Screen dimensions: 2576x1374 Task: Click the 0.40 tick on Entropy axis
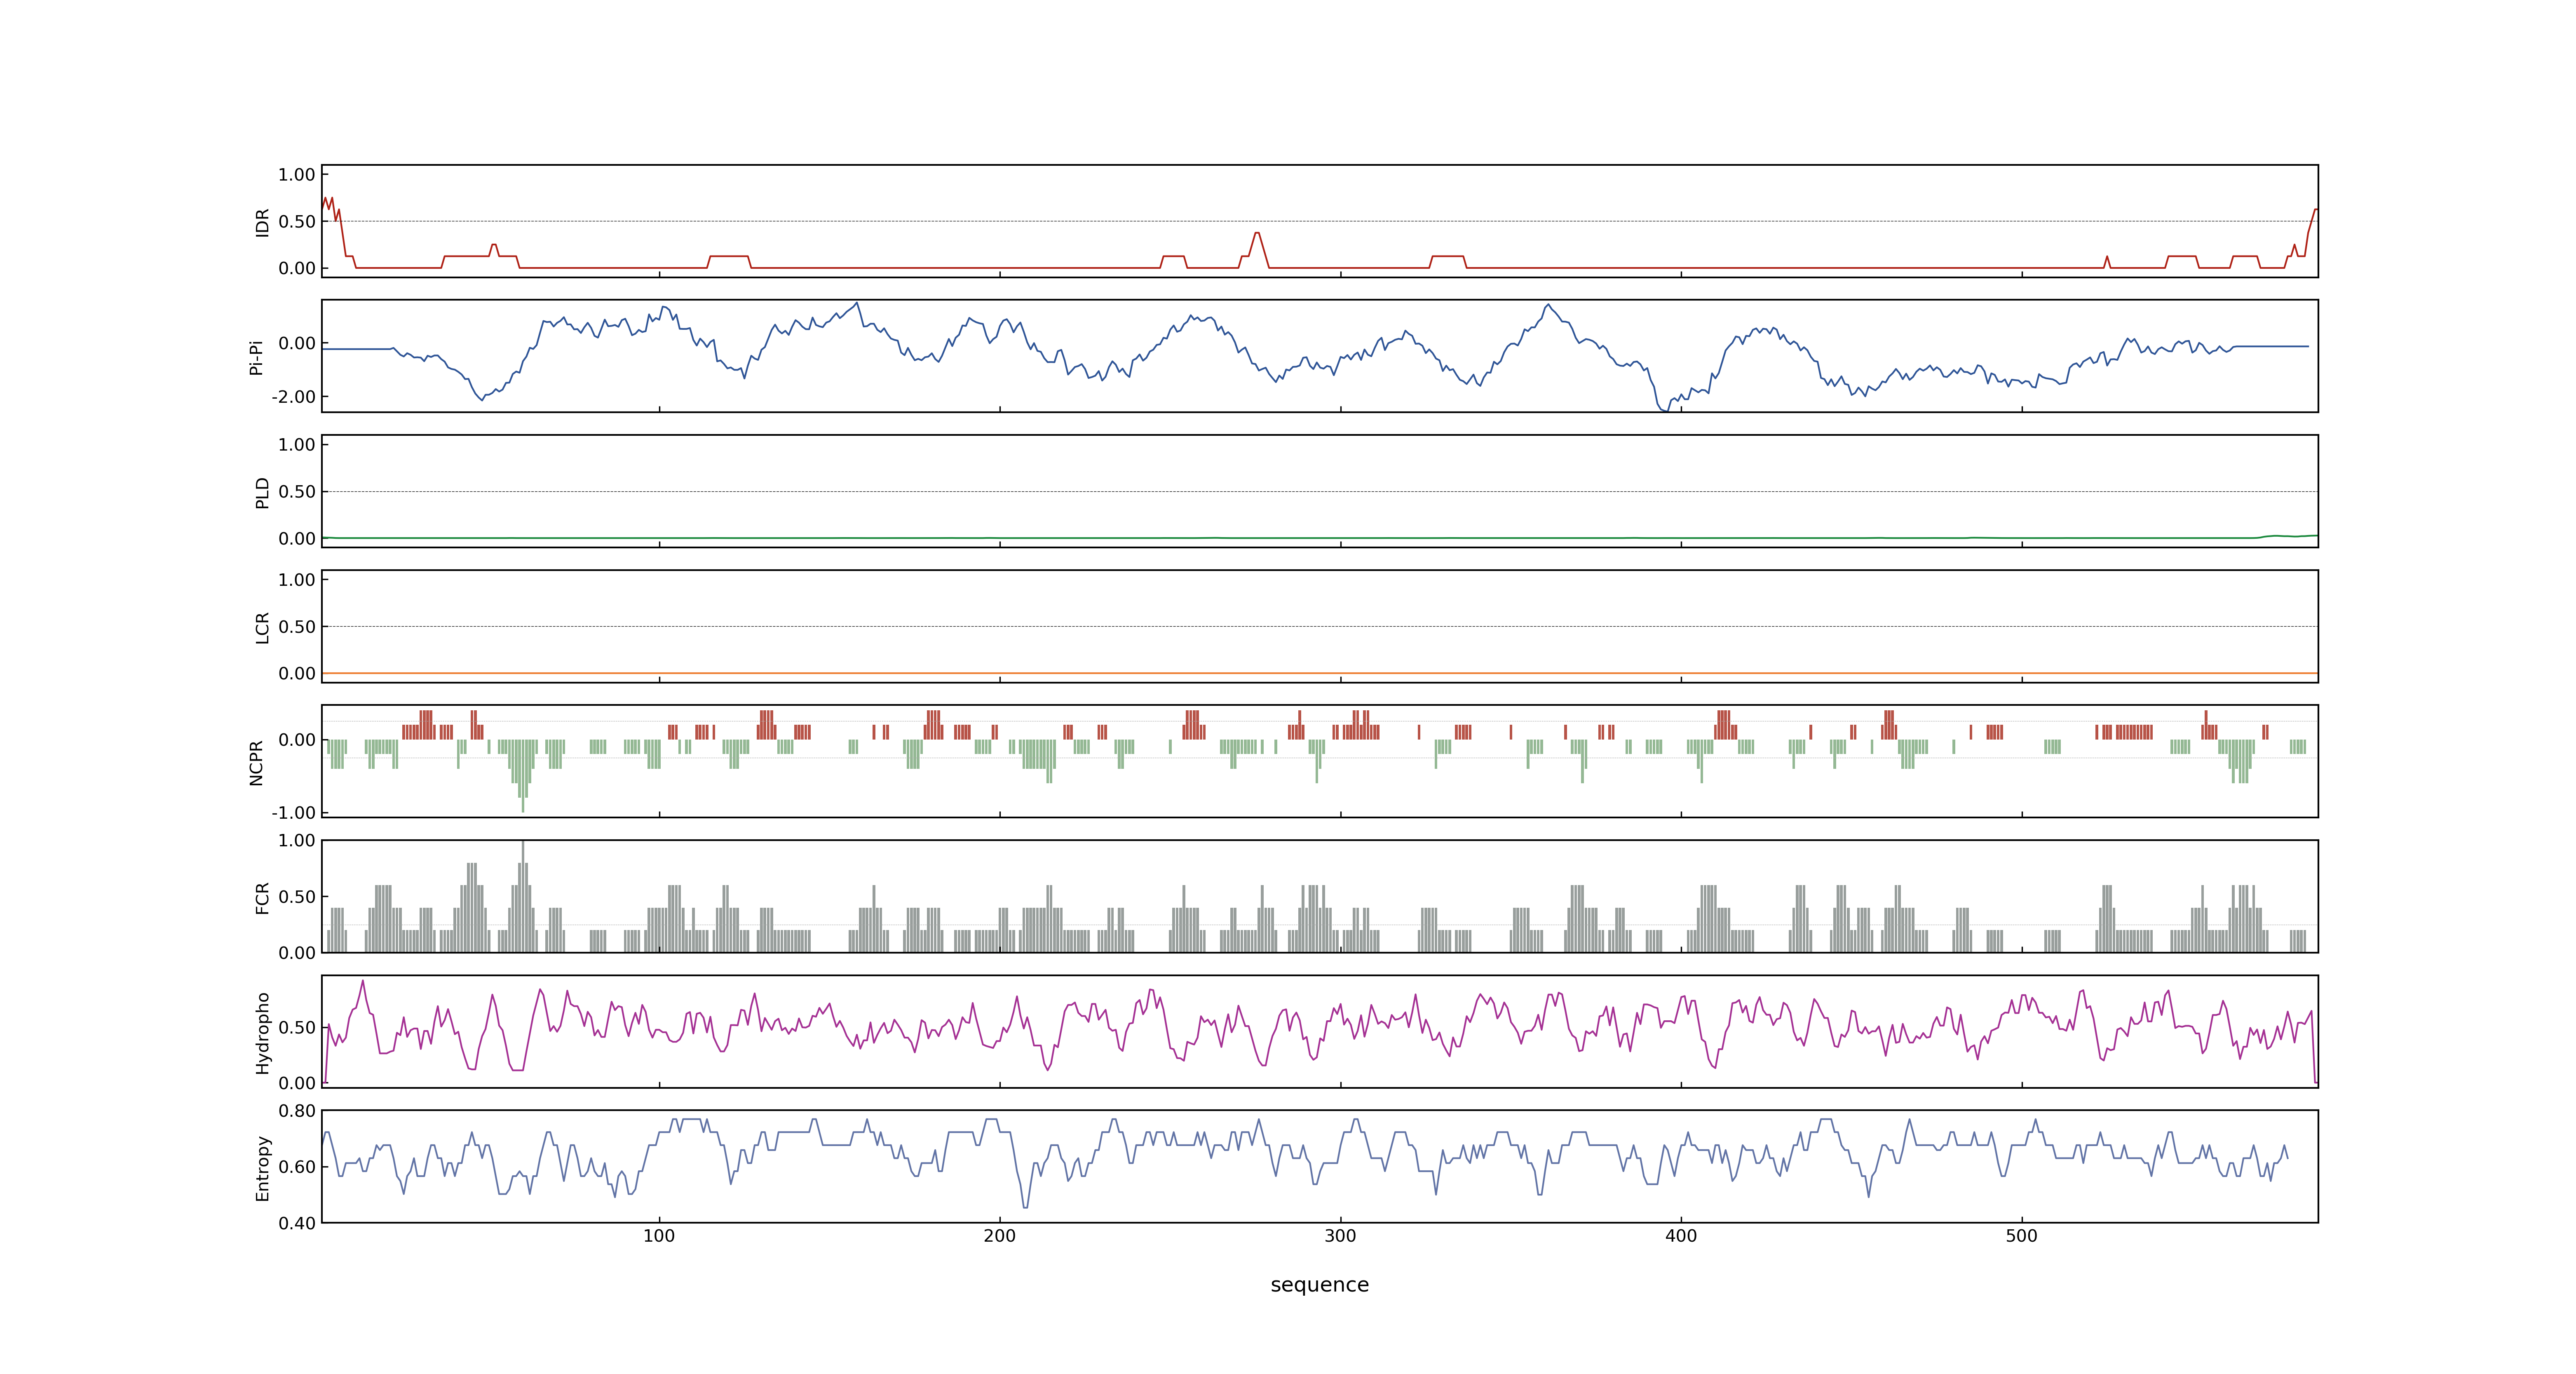[297, 1223]
